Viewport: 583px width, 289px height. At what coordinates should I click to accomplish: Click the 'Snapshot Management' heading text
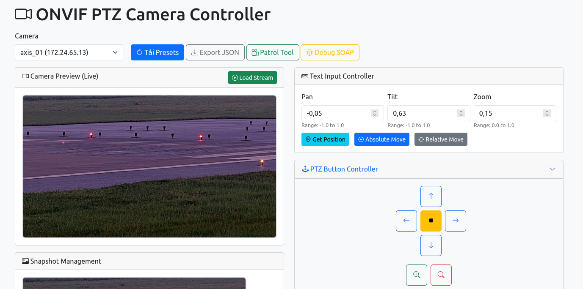click(x=66, y=262)
